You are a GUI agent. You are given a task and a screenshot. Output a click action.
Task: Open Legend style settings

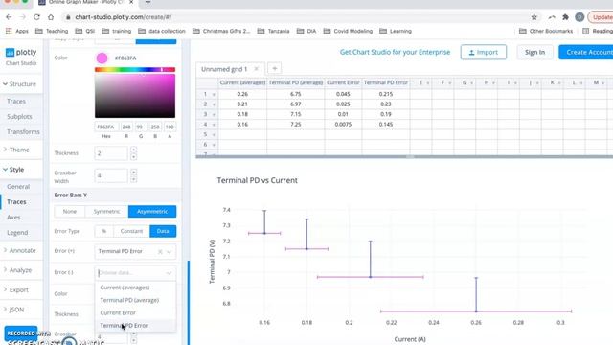point(17,232)
